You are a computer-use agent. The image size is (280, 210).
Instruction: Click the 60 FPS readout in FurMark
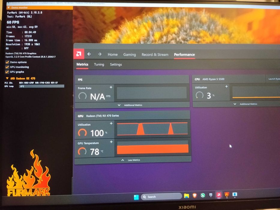coord(13,22)
